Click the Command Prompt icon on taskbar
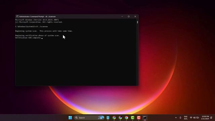The width and height of the screenshot is (215, 121). [x=145, y=118]
